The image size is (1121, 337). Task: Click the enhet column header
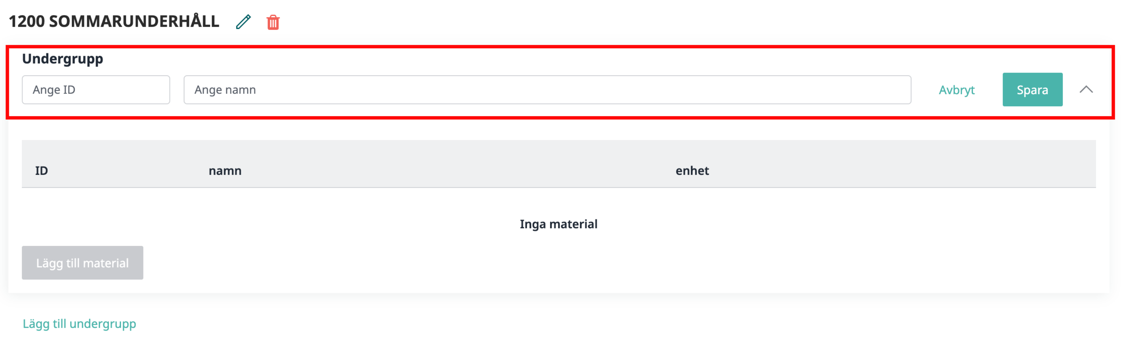pyautogui.click(x=692, y=171)
